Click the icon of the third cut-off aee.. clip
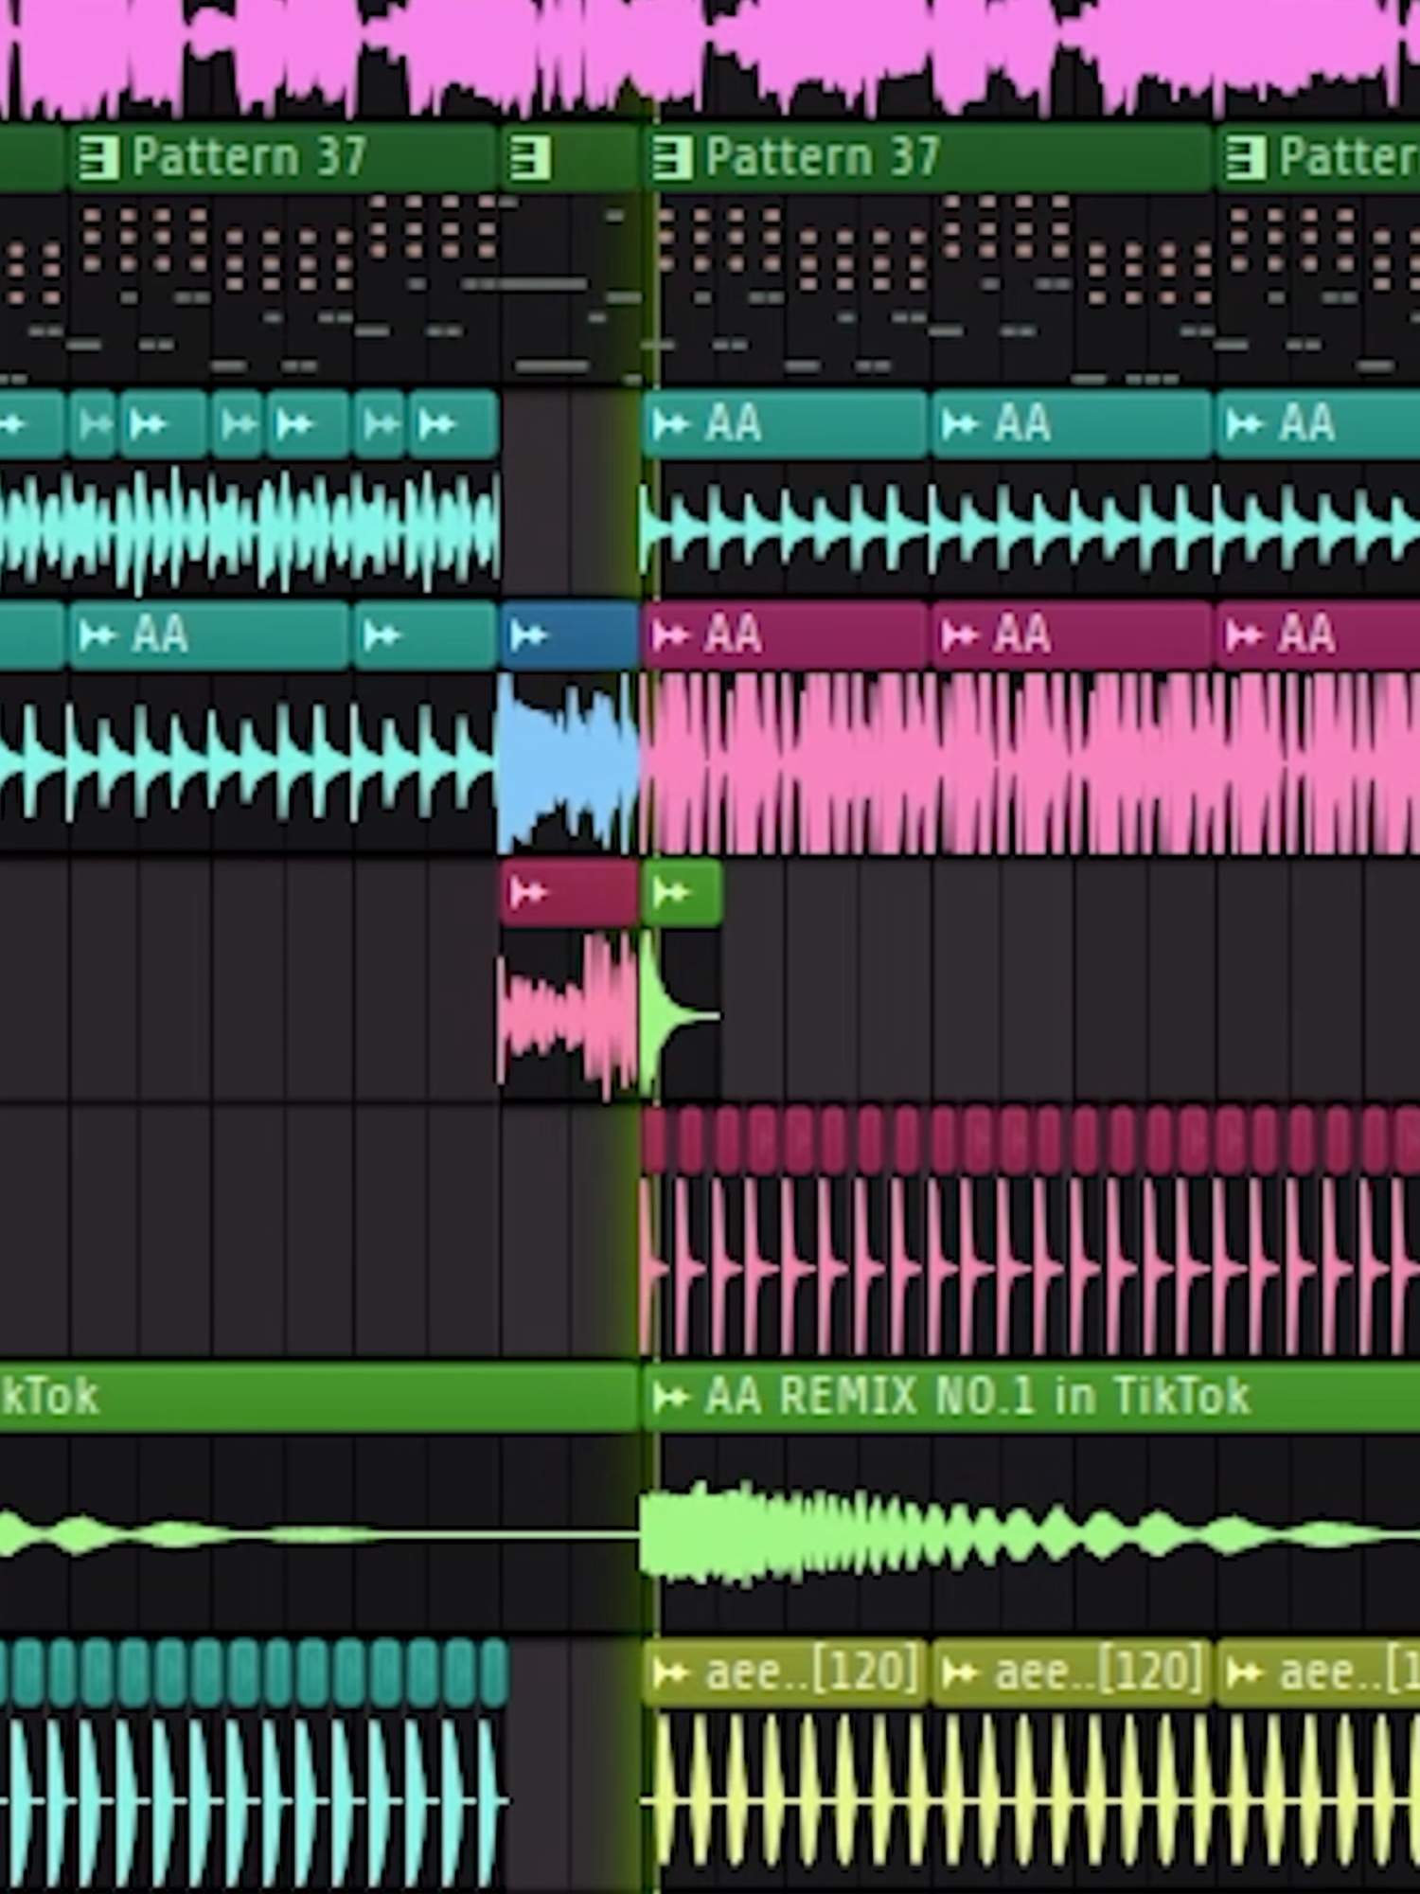1420x1894 pixels. (1244, 1674)
